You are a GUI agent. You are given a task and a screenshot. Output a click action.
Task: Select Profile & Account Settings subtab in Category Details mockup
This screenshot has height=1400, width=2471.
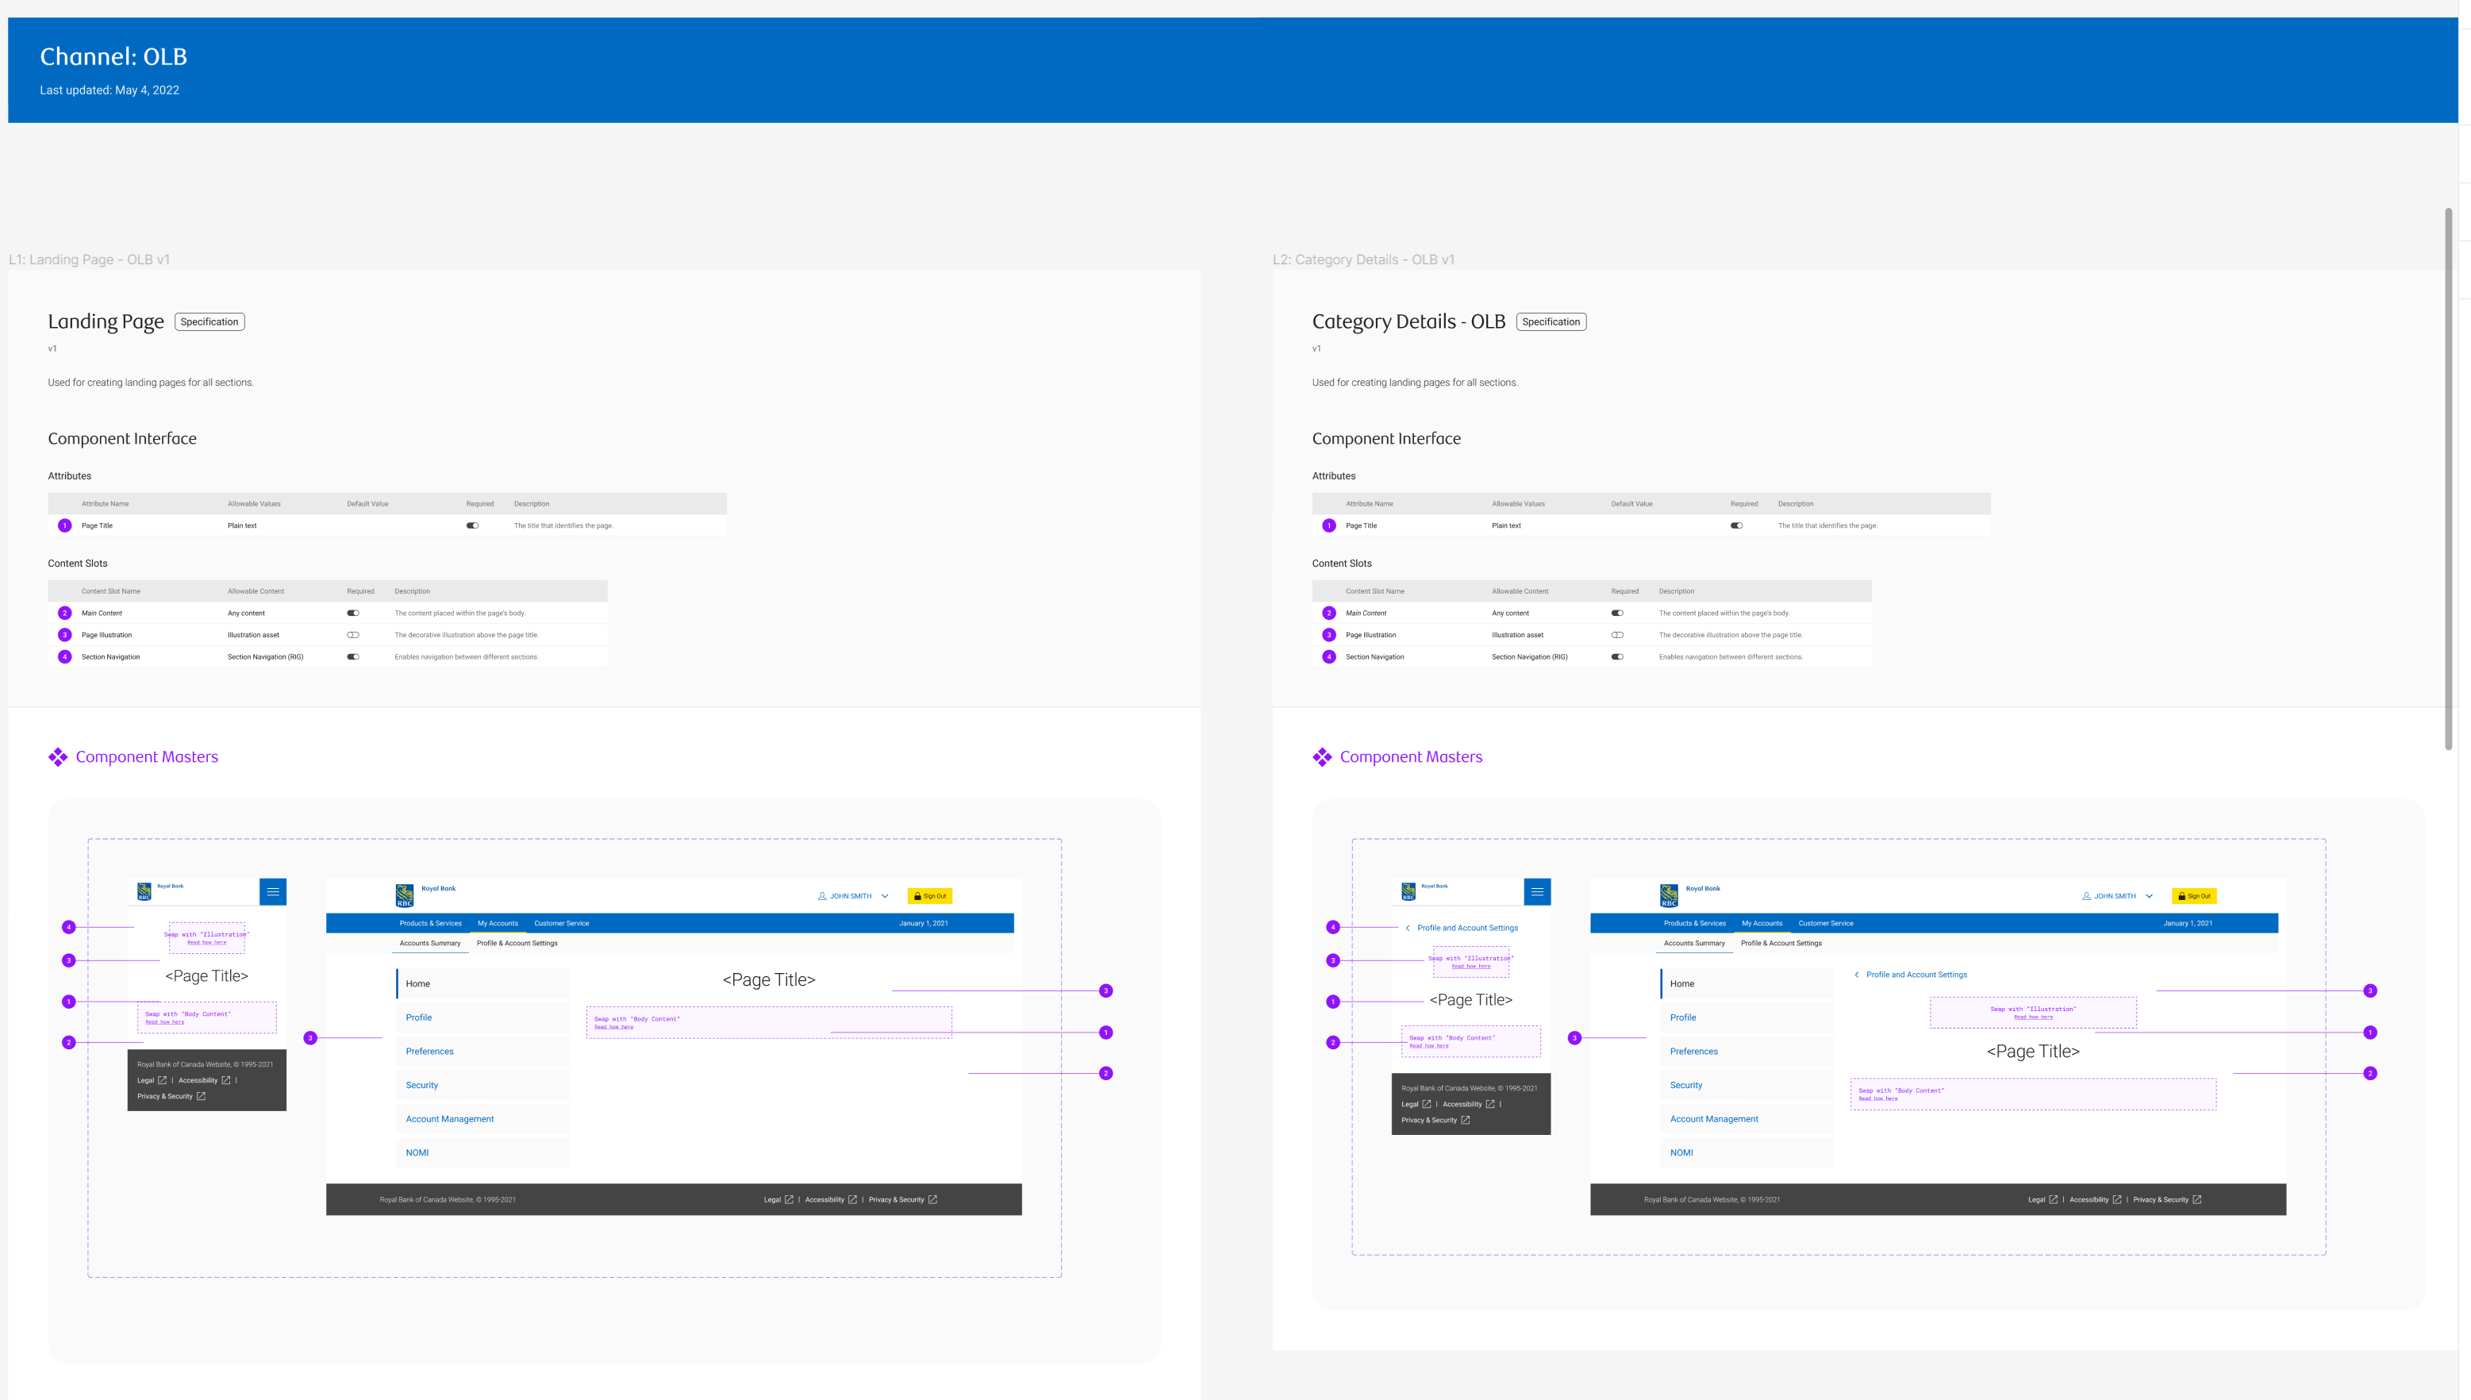[1781, 944]
